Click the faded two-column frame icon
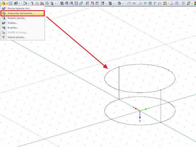The image size is (196, 147). coord(37,3)
